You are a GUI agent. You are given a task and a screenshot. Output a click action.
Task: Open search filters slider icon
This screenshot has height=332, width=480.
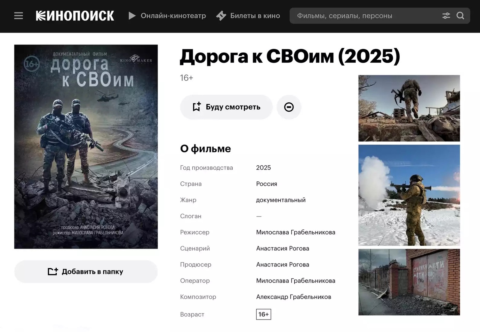pyautogui.click(x=446, y=16)
